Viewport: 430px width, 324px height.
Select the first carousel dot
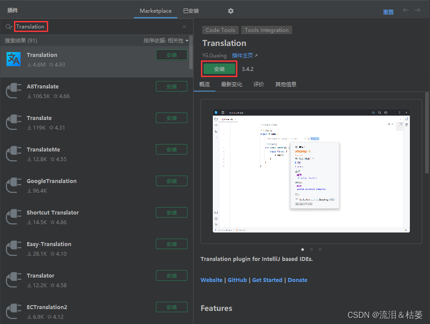click(x=303, y=250)
